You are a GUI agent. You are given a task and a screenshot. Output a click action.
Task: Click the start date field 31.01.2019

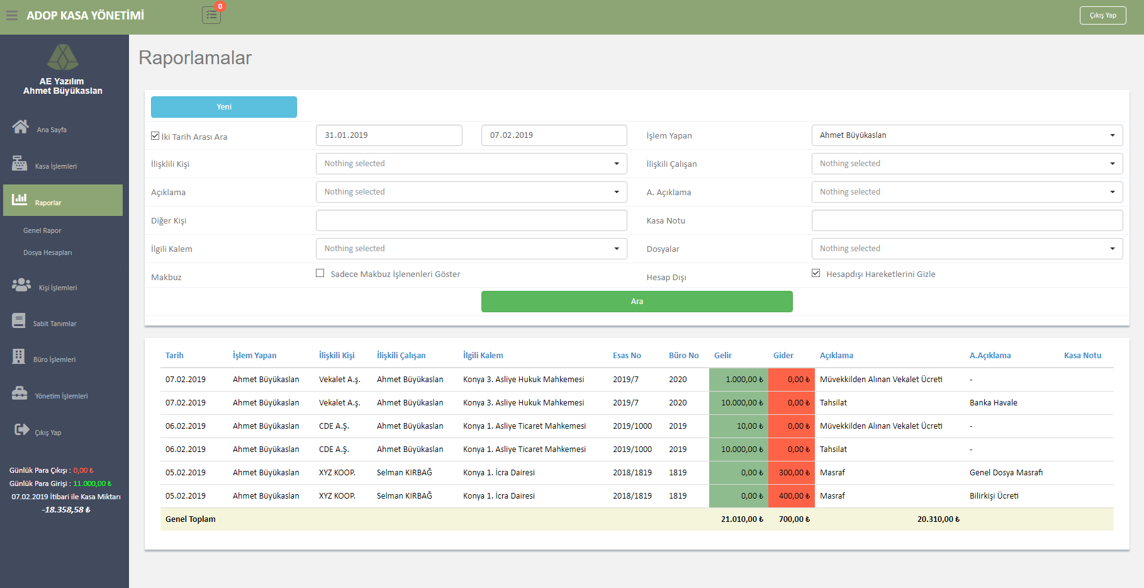tap(389, 135)
